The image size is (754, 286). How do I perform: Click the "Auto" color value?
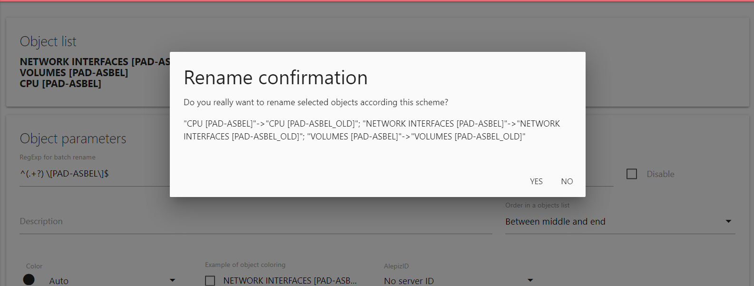pos(59,281)
